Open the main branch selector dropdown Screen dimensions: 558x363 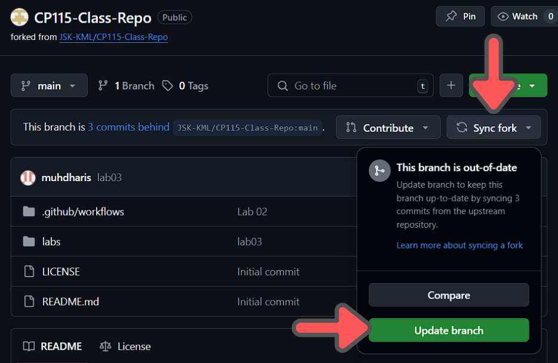coord(49,86)
